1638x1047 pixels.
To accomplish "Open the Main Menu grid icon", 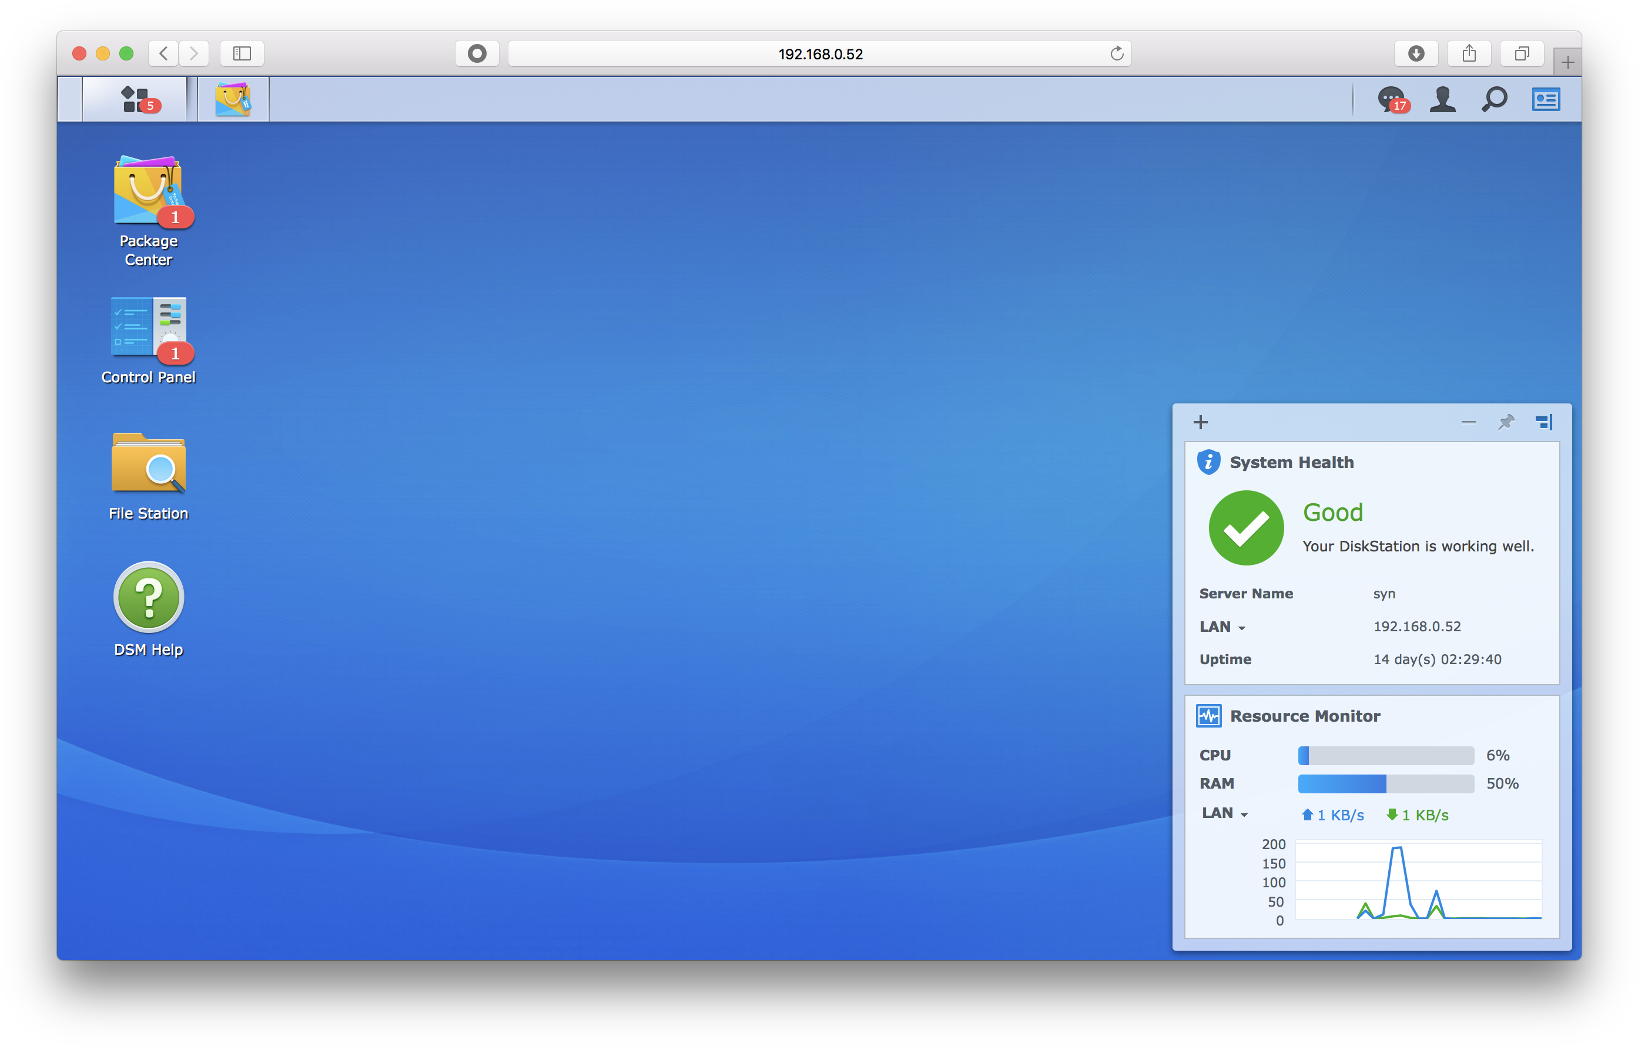I will [134, 99].
